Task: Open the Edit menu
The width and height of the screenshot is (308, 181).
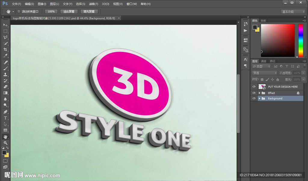Action: pos(29,4)
